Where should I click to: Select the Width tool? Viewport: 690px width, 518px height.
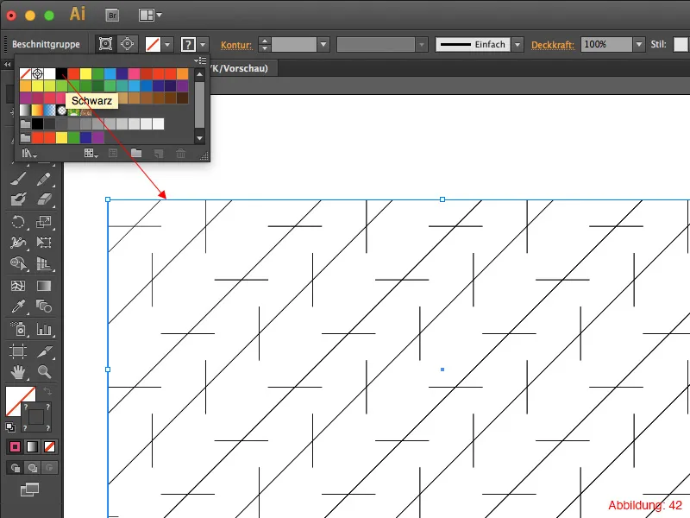coord(18,243)
